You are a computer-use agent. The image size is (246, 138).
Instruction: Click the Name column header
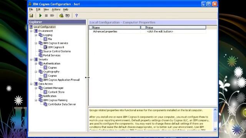point(116,28)
